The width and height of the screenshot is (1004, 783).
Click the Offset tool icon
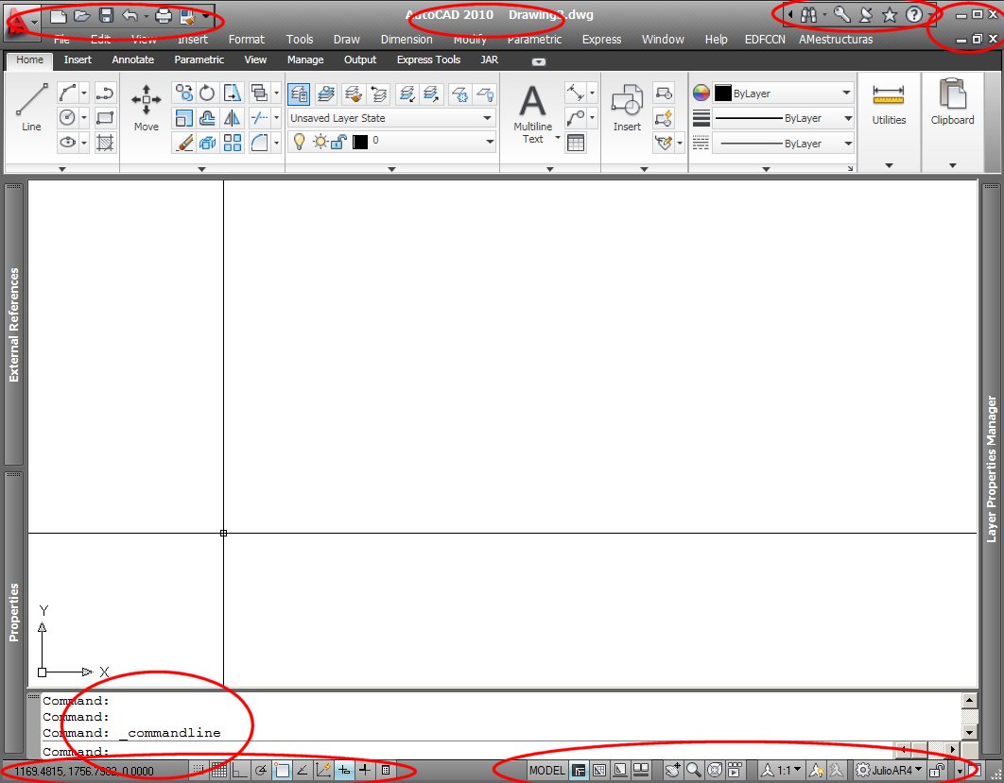tap(207, 118)
